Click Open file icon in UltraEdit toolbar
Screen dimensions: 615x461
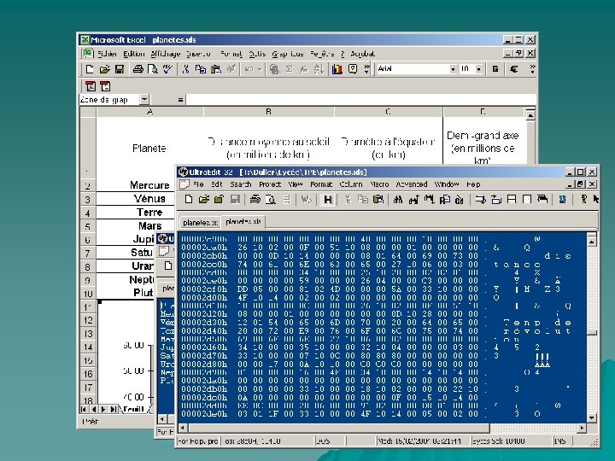(x=203, y=200)
